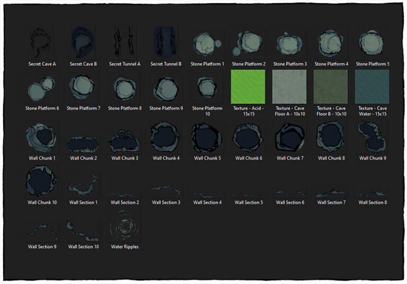The image size is (407, 284).
Task: Choose Texture - Cave Floor B swatch
Action: click(331, 87)
